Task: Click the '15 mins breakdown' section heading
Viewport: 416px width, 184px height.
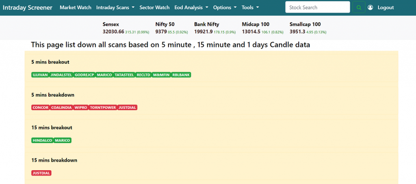Action: pos(54,160)
